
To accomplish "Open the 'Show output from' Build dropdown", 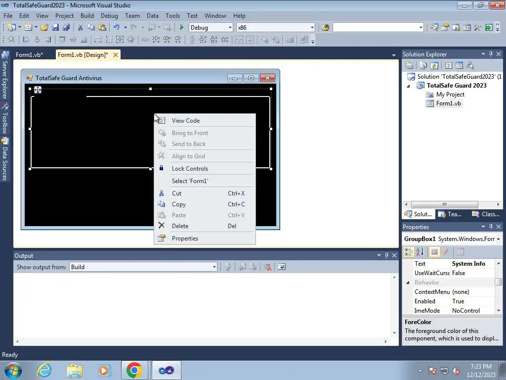I will tap(214, 267).
